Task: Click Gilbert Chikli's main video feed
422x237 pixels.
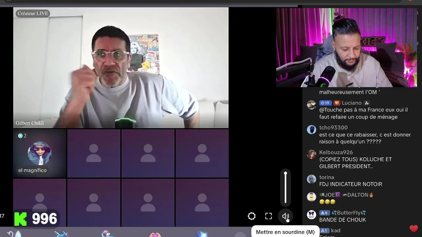Action: (121, 68)
